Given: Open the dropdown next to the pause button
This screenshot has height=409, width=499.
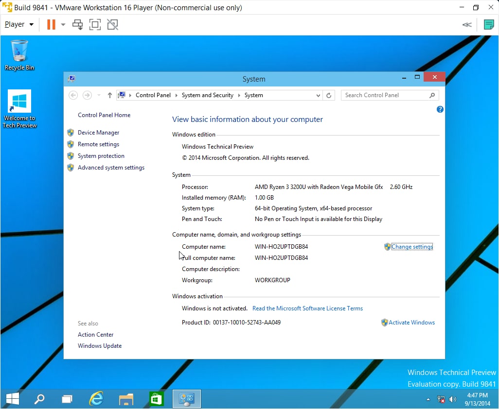Looking at the screenshot, I should point(63,24).
